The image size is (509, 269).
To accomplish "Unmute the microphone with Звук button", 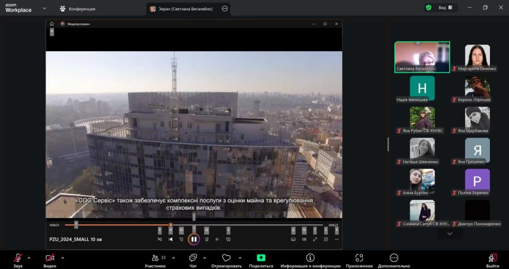I will click(18, 260).
